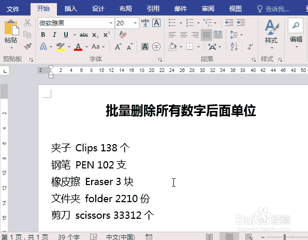The width and height of the screenshot is (308, 240).
Task: Click the tab stop selector
Action: pos(5,71)
